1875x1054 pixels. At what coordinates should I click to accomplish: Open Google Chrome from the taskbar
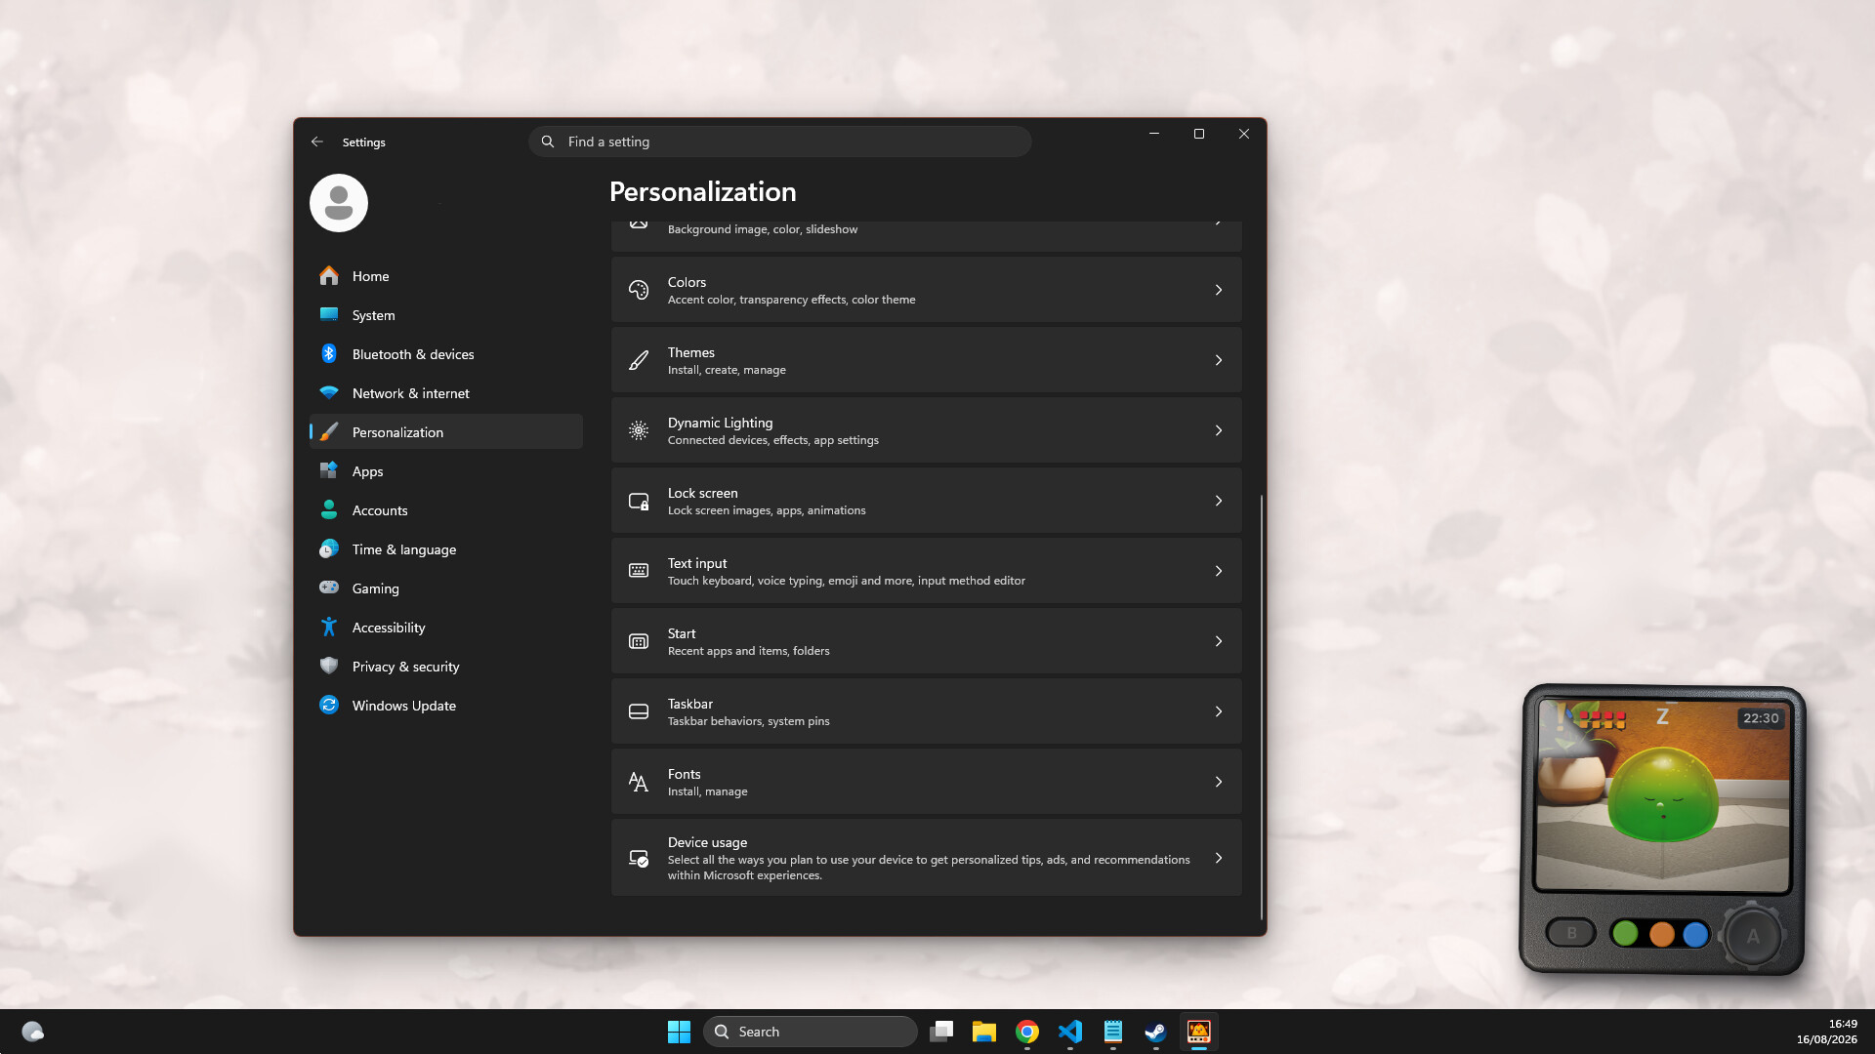[x=1026, y=1032]
